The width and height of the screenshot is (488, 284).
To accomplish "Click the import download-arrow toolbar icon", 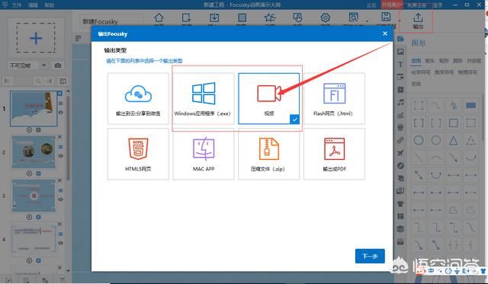I will 214,18.
